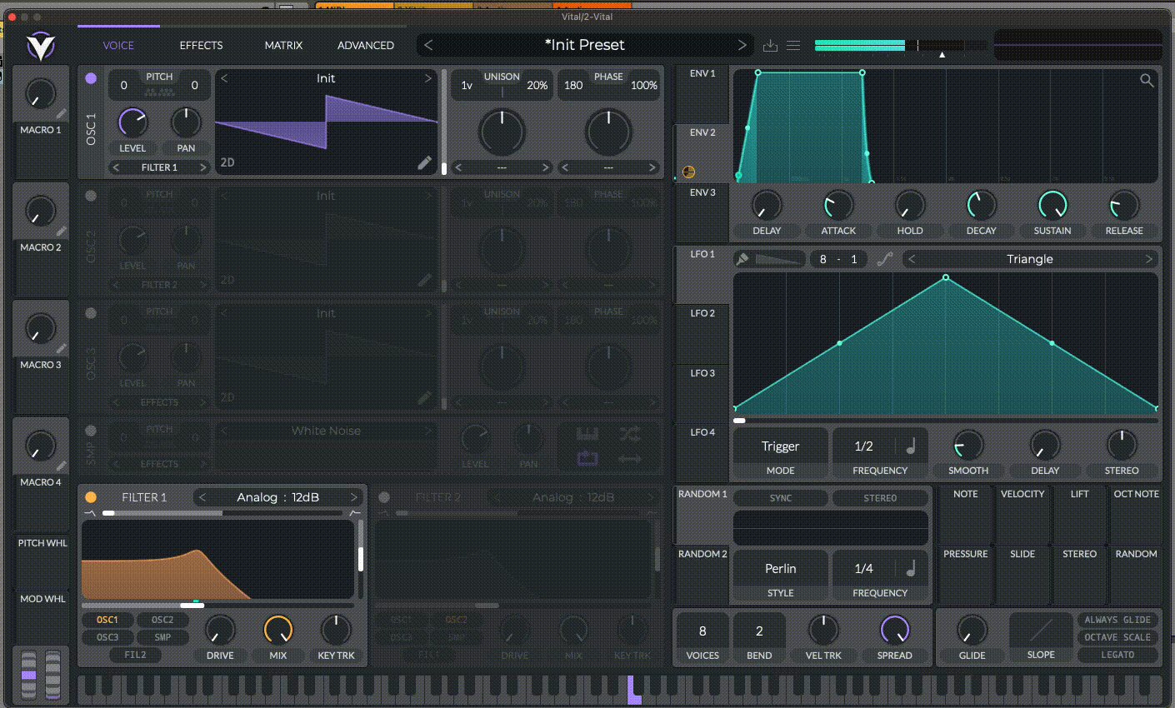Switch to the Effects tab

tap(201, 46)
